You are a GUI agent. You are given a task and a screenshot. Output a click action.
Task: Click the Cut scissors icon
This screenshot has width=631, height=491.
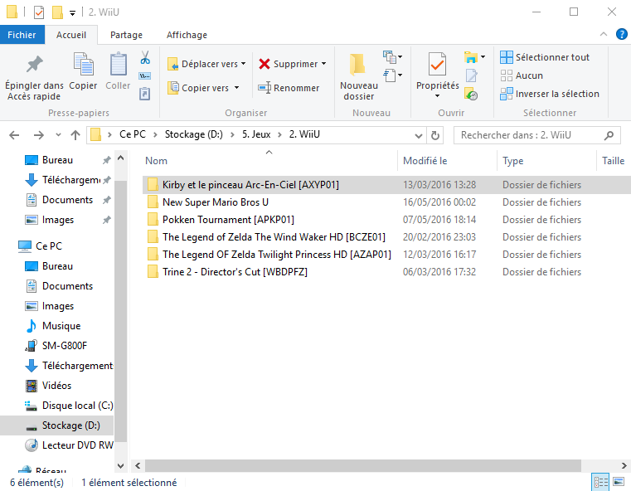point(145,57)
